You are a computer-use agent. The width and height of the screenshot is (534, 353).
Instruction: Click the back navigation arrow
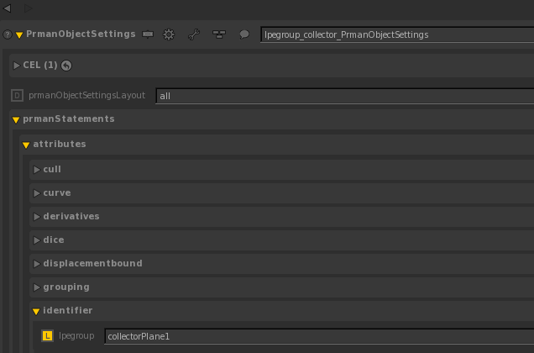8,8
